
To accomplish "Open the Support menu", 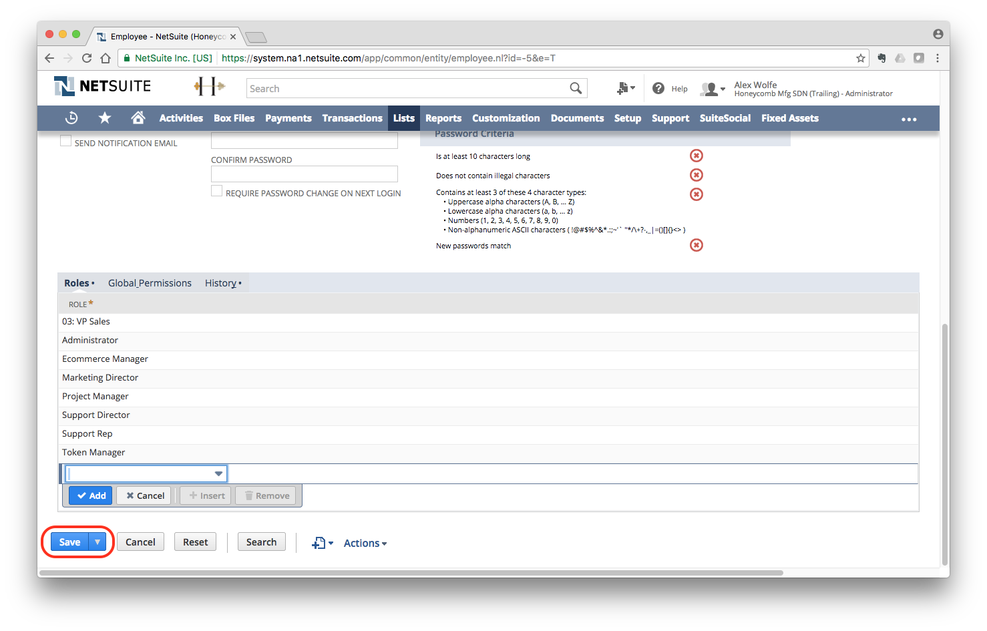I will point(670,118).
